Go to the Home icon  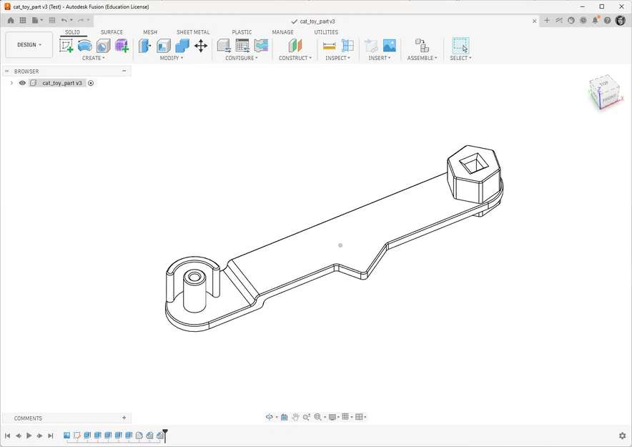pos(11,20)
